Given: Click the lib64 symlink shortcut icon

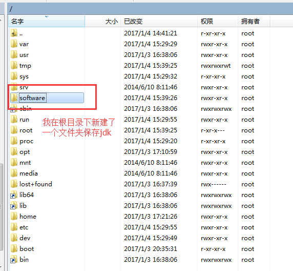Looking at the screenshot, I should [14, 195].
